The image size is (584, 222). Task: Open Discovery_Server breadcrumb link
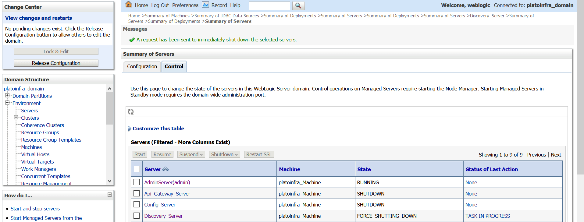coord(487,16)
